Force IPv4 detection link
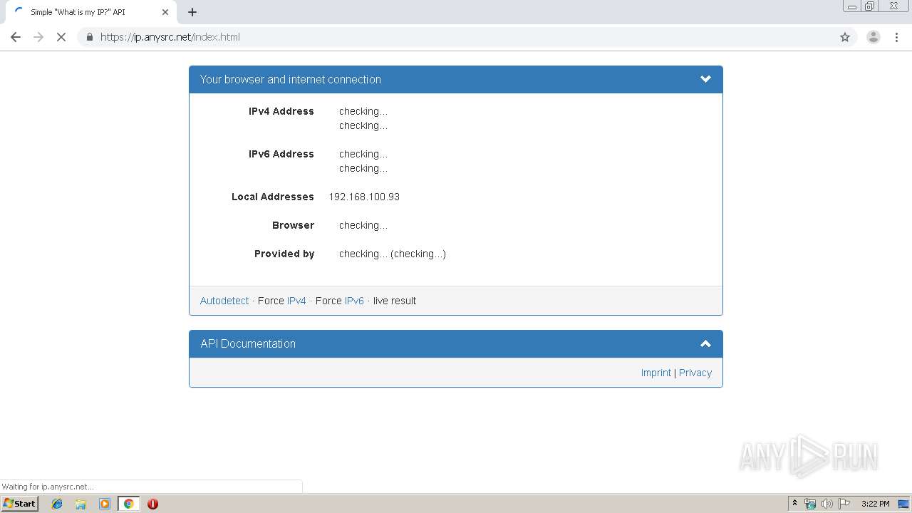This screenshot has height=513, width=912. (296, 301)
